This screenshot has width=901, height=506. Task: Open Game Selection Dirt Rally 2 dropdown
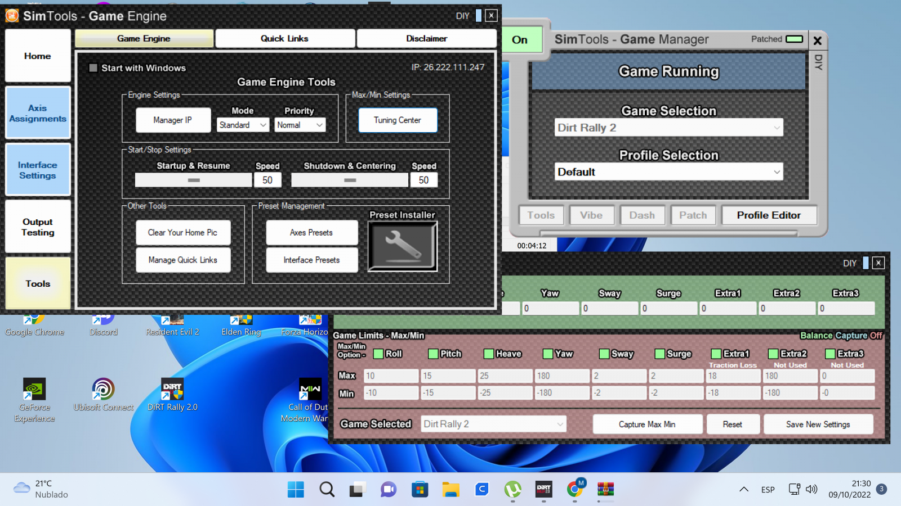tap(669, 128)
